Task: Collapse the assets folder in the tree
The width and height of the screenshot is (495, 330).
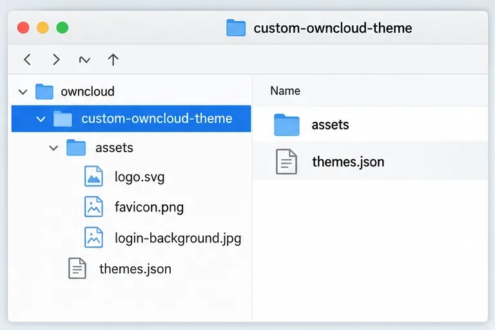Action: 53,148
